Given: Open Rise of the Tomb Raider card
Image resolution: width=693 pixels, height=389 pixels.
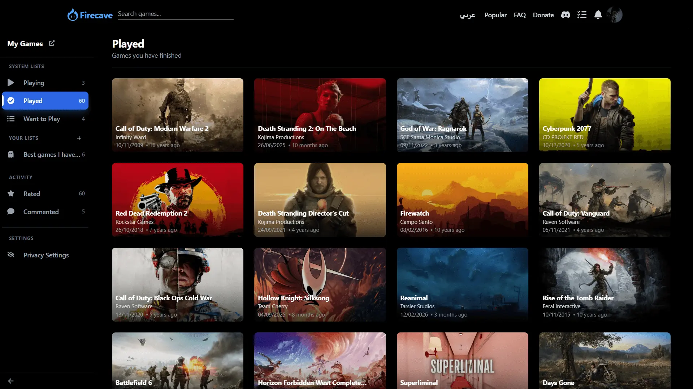Looking at the screenshot, I should pos(605,284).
